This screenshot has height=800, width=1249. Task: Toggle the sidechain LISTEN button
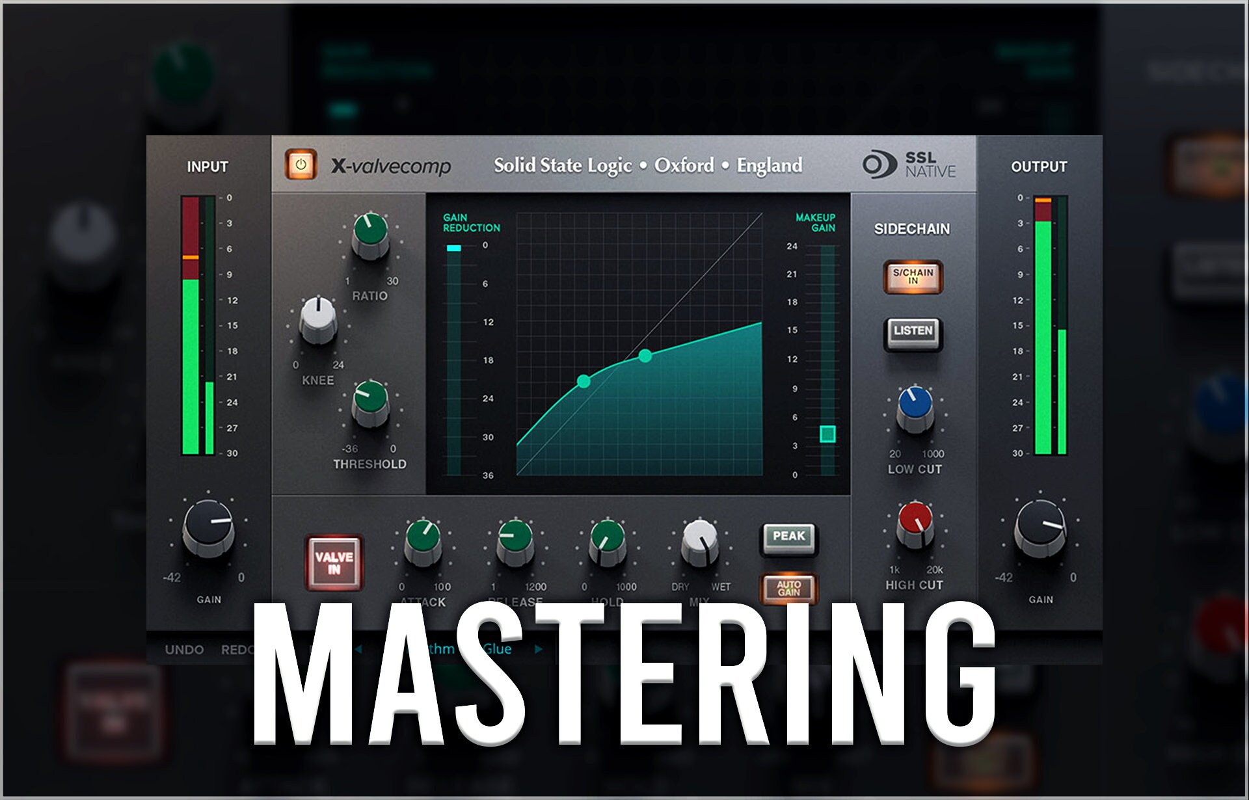coord(913,333)
